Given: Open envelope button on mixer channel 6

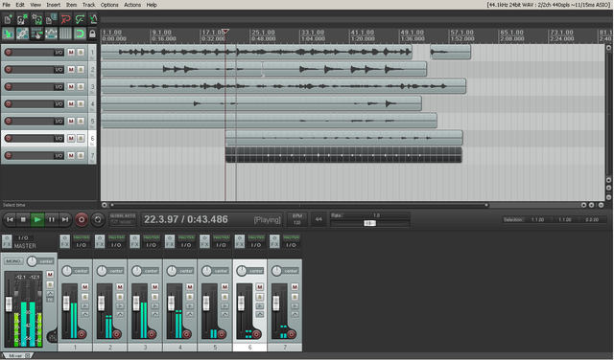Looking at the screenshot, I should click(x=260, y=314).
